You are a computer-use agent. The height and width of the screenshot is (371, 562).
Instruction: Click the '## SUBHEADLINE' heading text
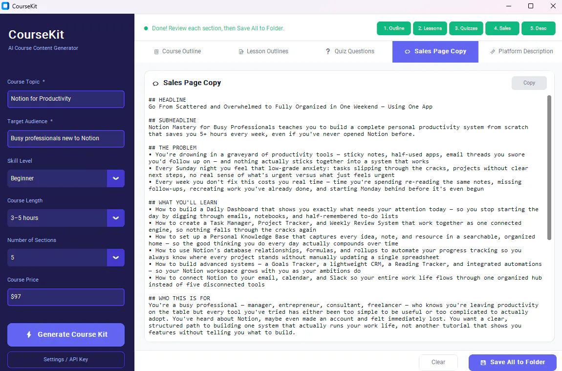pos(173,120)
